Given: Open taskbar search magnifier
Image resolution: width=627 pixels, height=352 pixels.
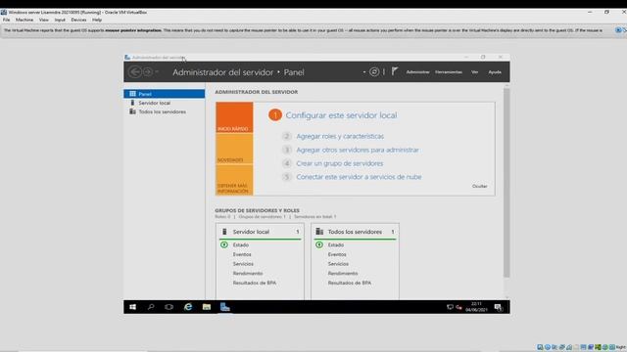Looking at the screenshot, I should [x=151, y=307].
